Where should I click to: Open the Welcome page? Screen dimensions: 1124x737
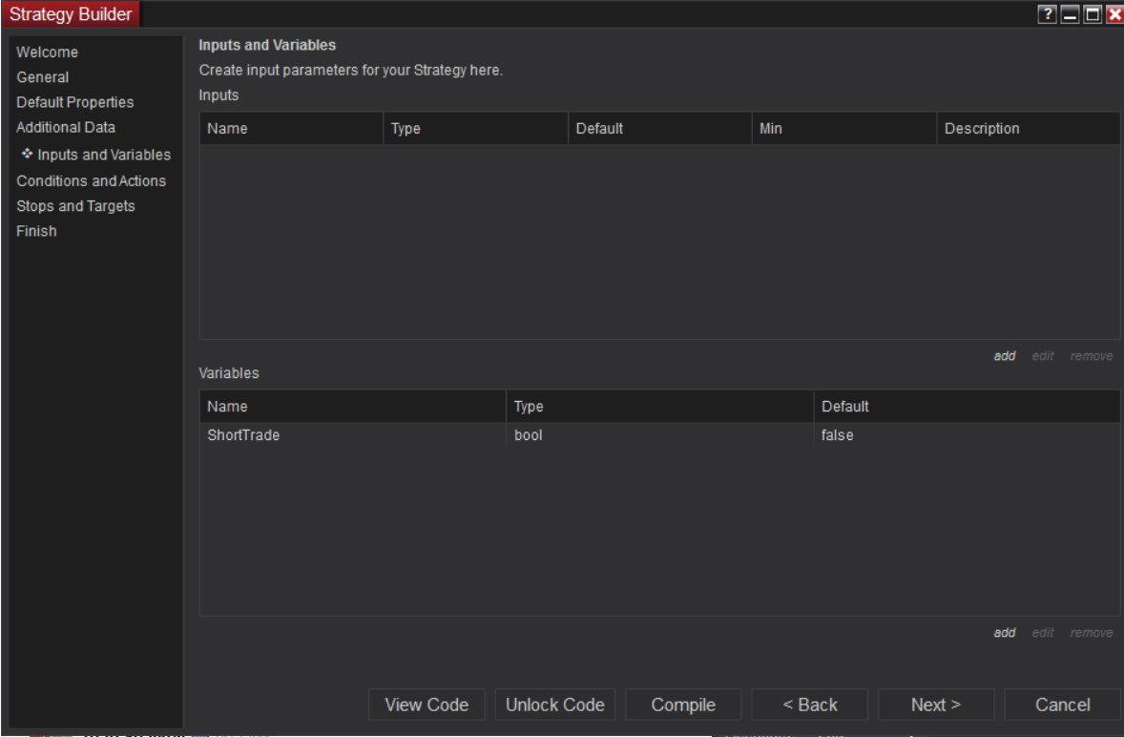click(48, 52)
